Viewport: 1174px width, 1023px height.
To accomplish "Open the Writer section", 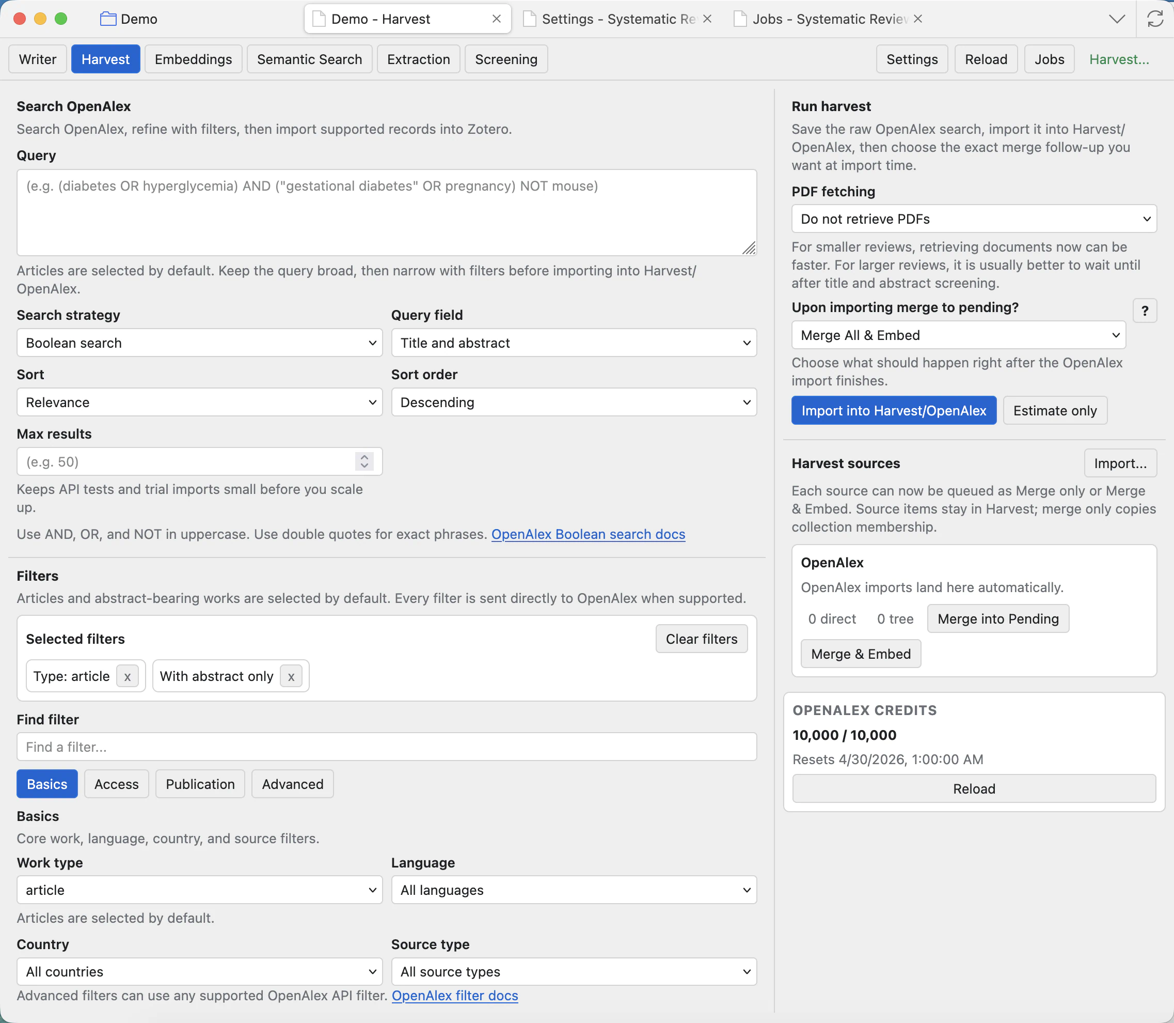I will [38, 59].
